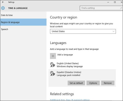Viewport: 123px width, 101px height.
Task: Click the TIME & LANGUAGE heading
Action: [x=18, y=8]
